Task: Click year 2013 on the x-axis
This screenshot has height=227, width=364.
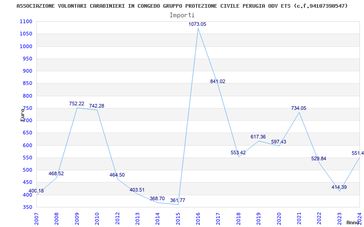Action: [x=137, y=218]
